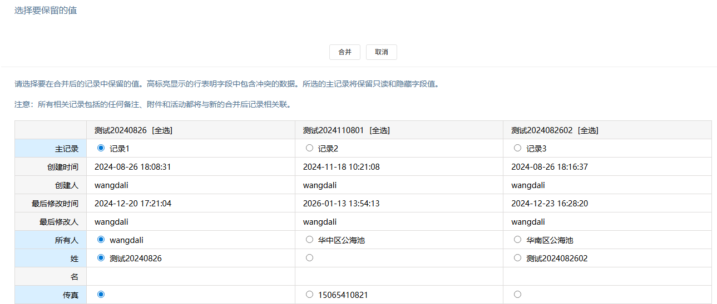Choose 记录2 as master record
This screenshot has height=304, width=717.
point(309,148)
